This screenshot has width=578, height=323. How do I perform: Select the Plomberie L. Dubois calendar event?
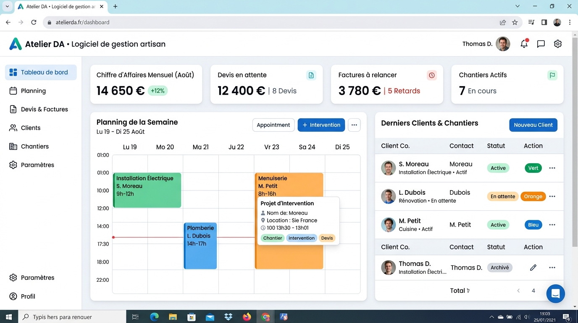(x=200, y=246)
